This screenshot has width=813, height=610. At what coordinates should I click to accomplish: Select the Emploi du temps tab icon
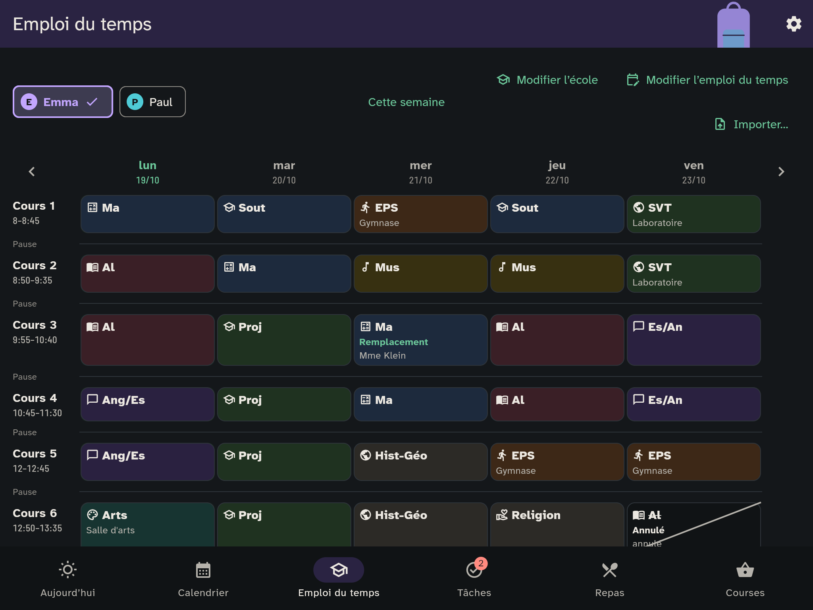(x=339, y=570)
